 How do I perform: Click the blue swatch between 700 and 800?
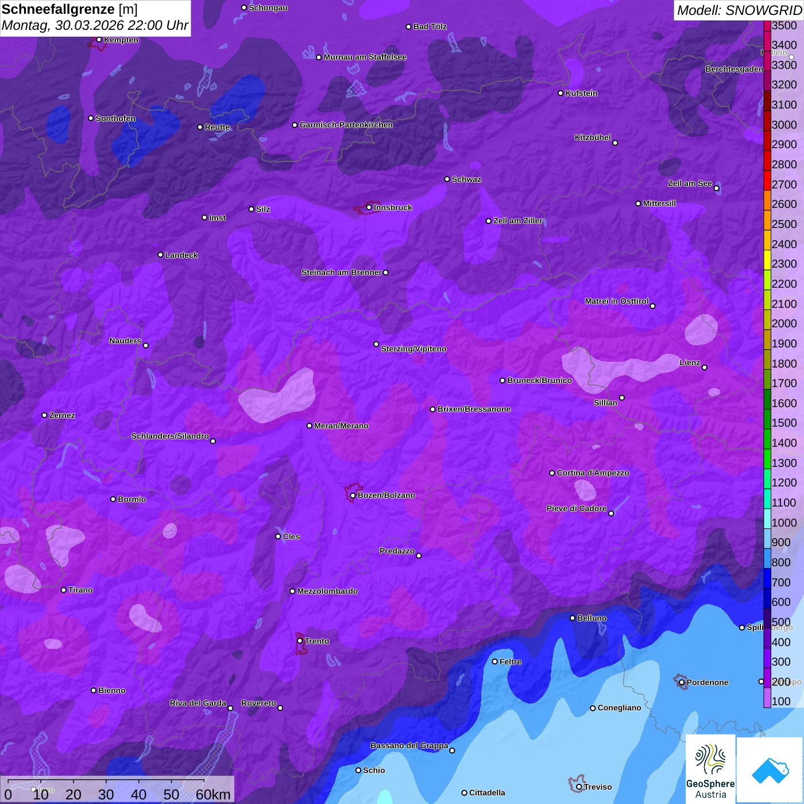pos(767,578)
